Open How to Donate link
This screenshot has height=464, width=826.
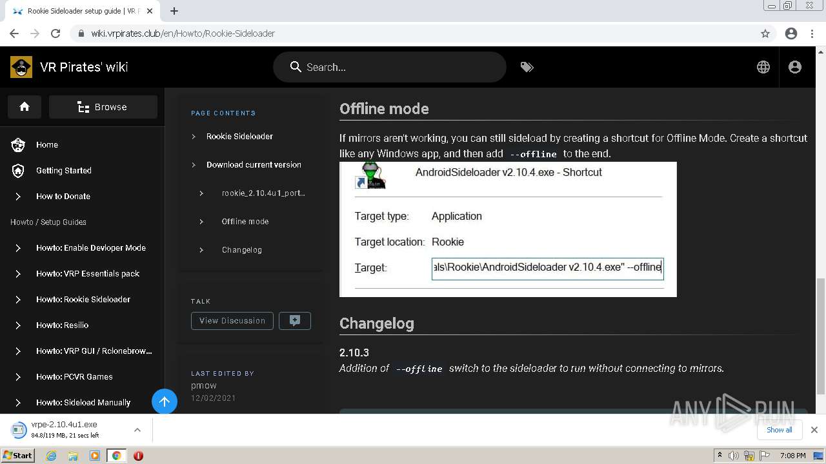click(63, 197)
